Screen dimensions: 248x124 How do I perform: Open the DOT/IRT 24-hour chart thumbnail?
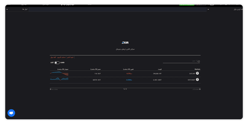coord(59,74)
